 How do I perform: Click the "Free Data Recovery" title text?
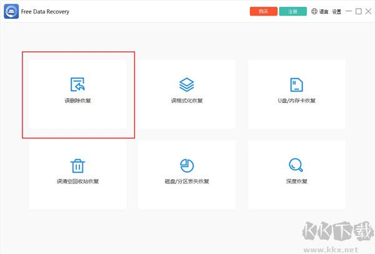point(45,12)
